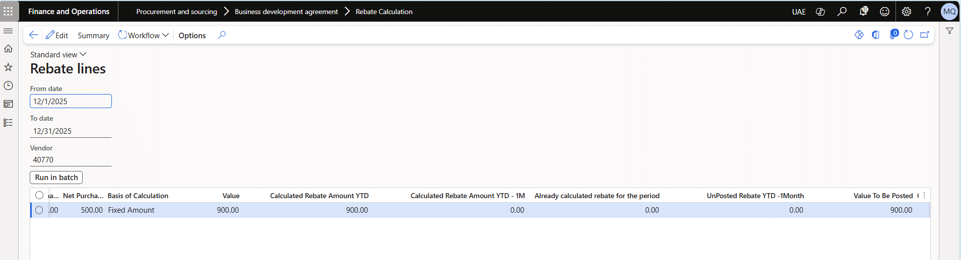Click the back arrow in action pane
The height and width of the screenshot is (260, 961).
[33, 35]
